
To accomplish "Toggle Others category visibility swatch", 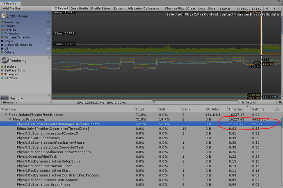I will [2, 52].
